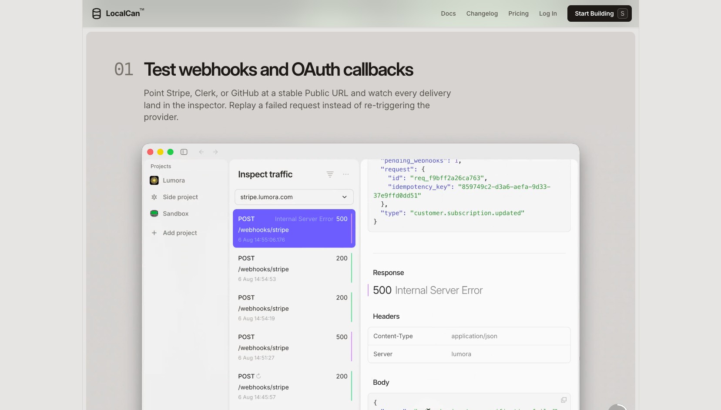Click the Side project asterisk icon
This screenshot has width=721, height=410.
pyautogui.click(x=154, y=197)
